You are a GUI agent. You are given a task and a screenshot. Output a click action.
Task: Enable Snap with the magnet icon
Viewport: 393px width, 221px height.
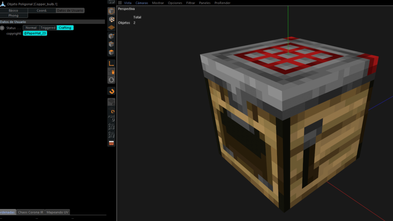[111, 91]
